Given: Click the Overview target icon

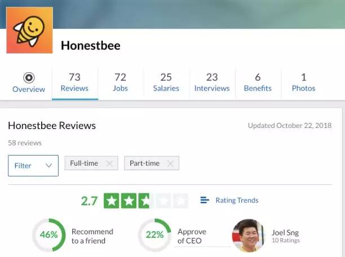Looking at the screenshot, I should 29,77.
